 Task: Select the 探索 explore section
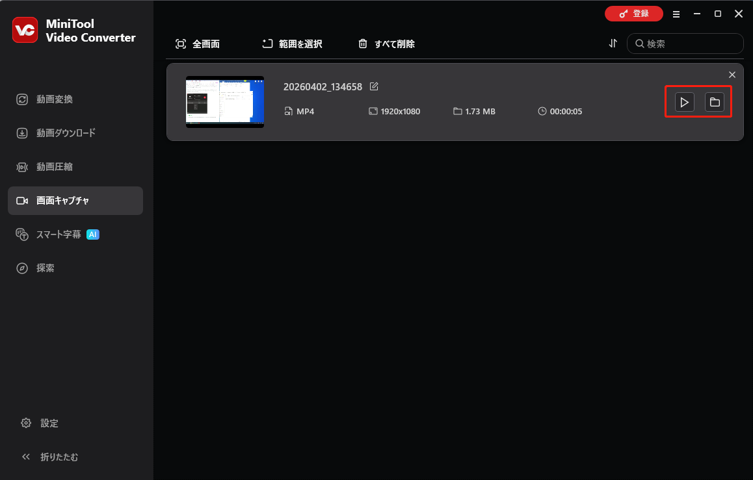point(46,268)
